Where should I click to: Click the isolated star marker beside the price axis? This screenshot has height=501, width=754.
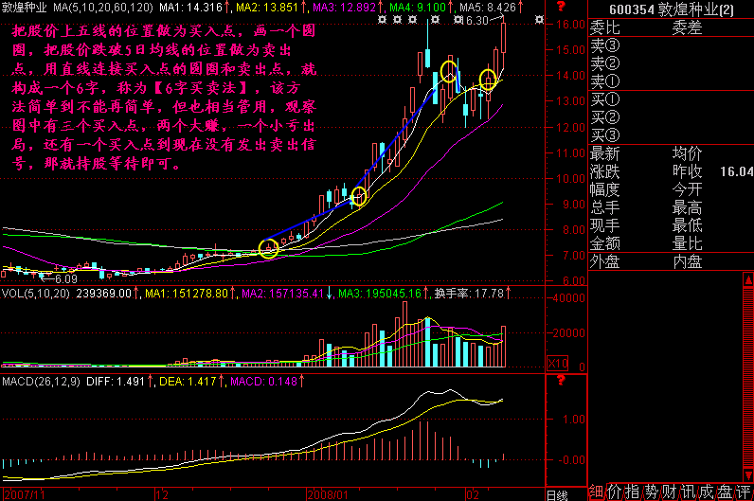click(x=539, y=20)
